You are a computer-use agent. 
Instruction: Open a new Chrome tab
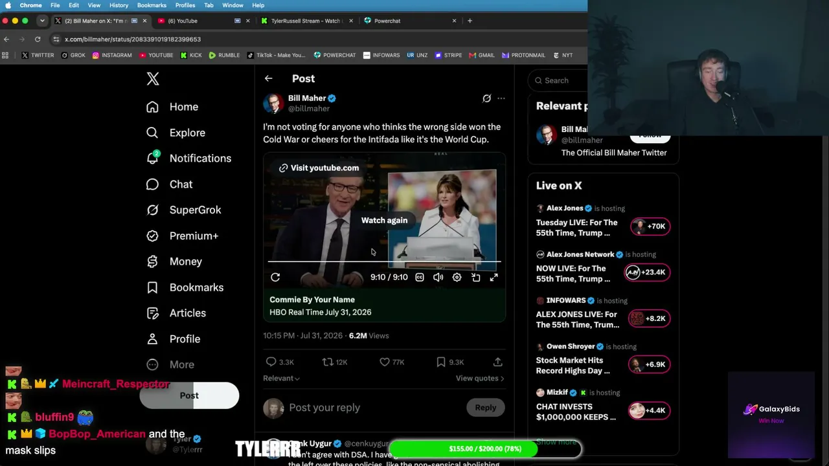(470, 21)
